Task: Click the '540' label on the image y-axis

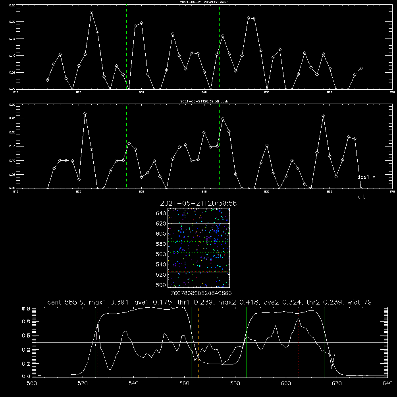Action: coord(161,264)
